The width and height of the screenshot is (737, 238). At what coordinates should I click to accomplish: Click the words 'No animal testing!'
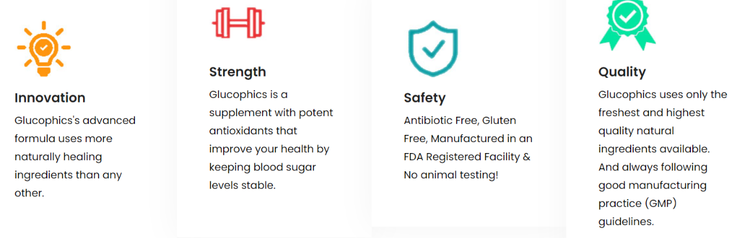pyautogui.click(x=451, y=175)
